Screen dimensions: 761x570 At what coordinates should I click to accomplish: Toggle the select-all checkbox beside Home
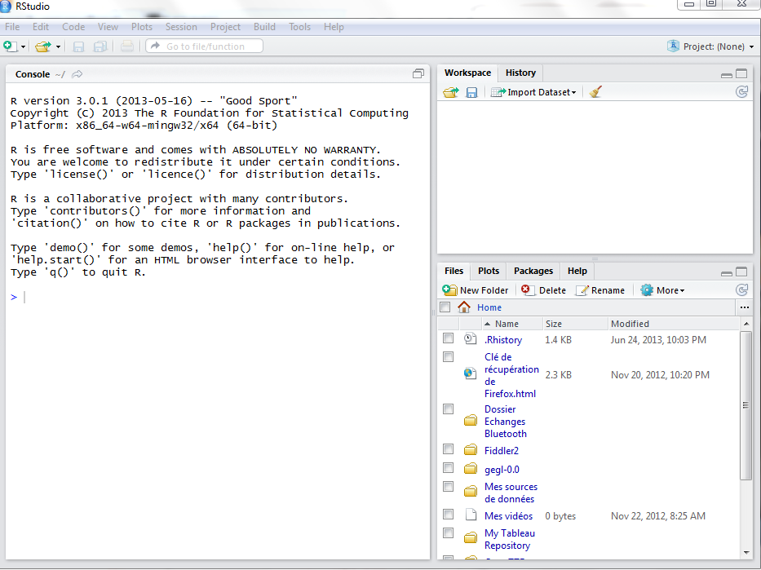445,307
